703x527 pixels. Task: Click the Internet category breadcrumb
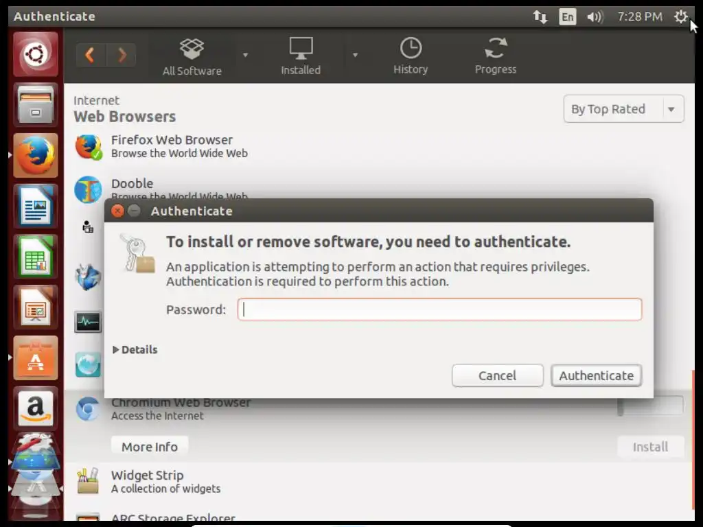(x=96, y=100)
